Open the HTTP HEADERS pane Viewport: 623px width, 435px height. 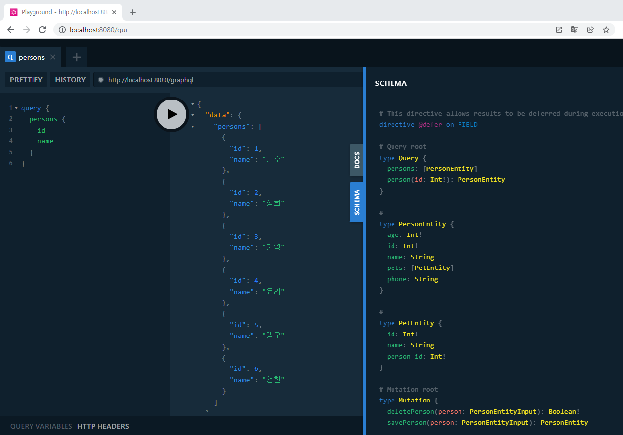103,426
